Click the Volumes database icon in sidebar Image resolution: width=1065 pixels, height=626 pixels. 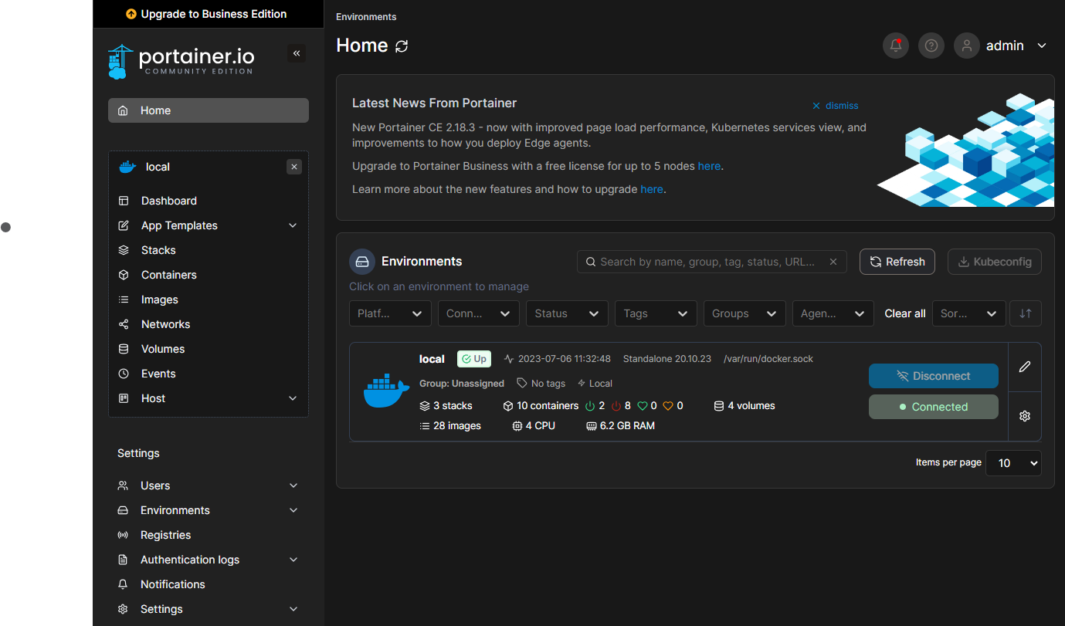124,349
